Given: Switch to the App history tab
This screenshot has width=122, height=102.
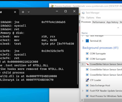Looking at the screenshot, I should (112, 22).
